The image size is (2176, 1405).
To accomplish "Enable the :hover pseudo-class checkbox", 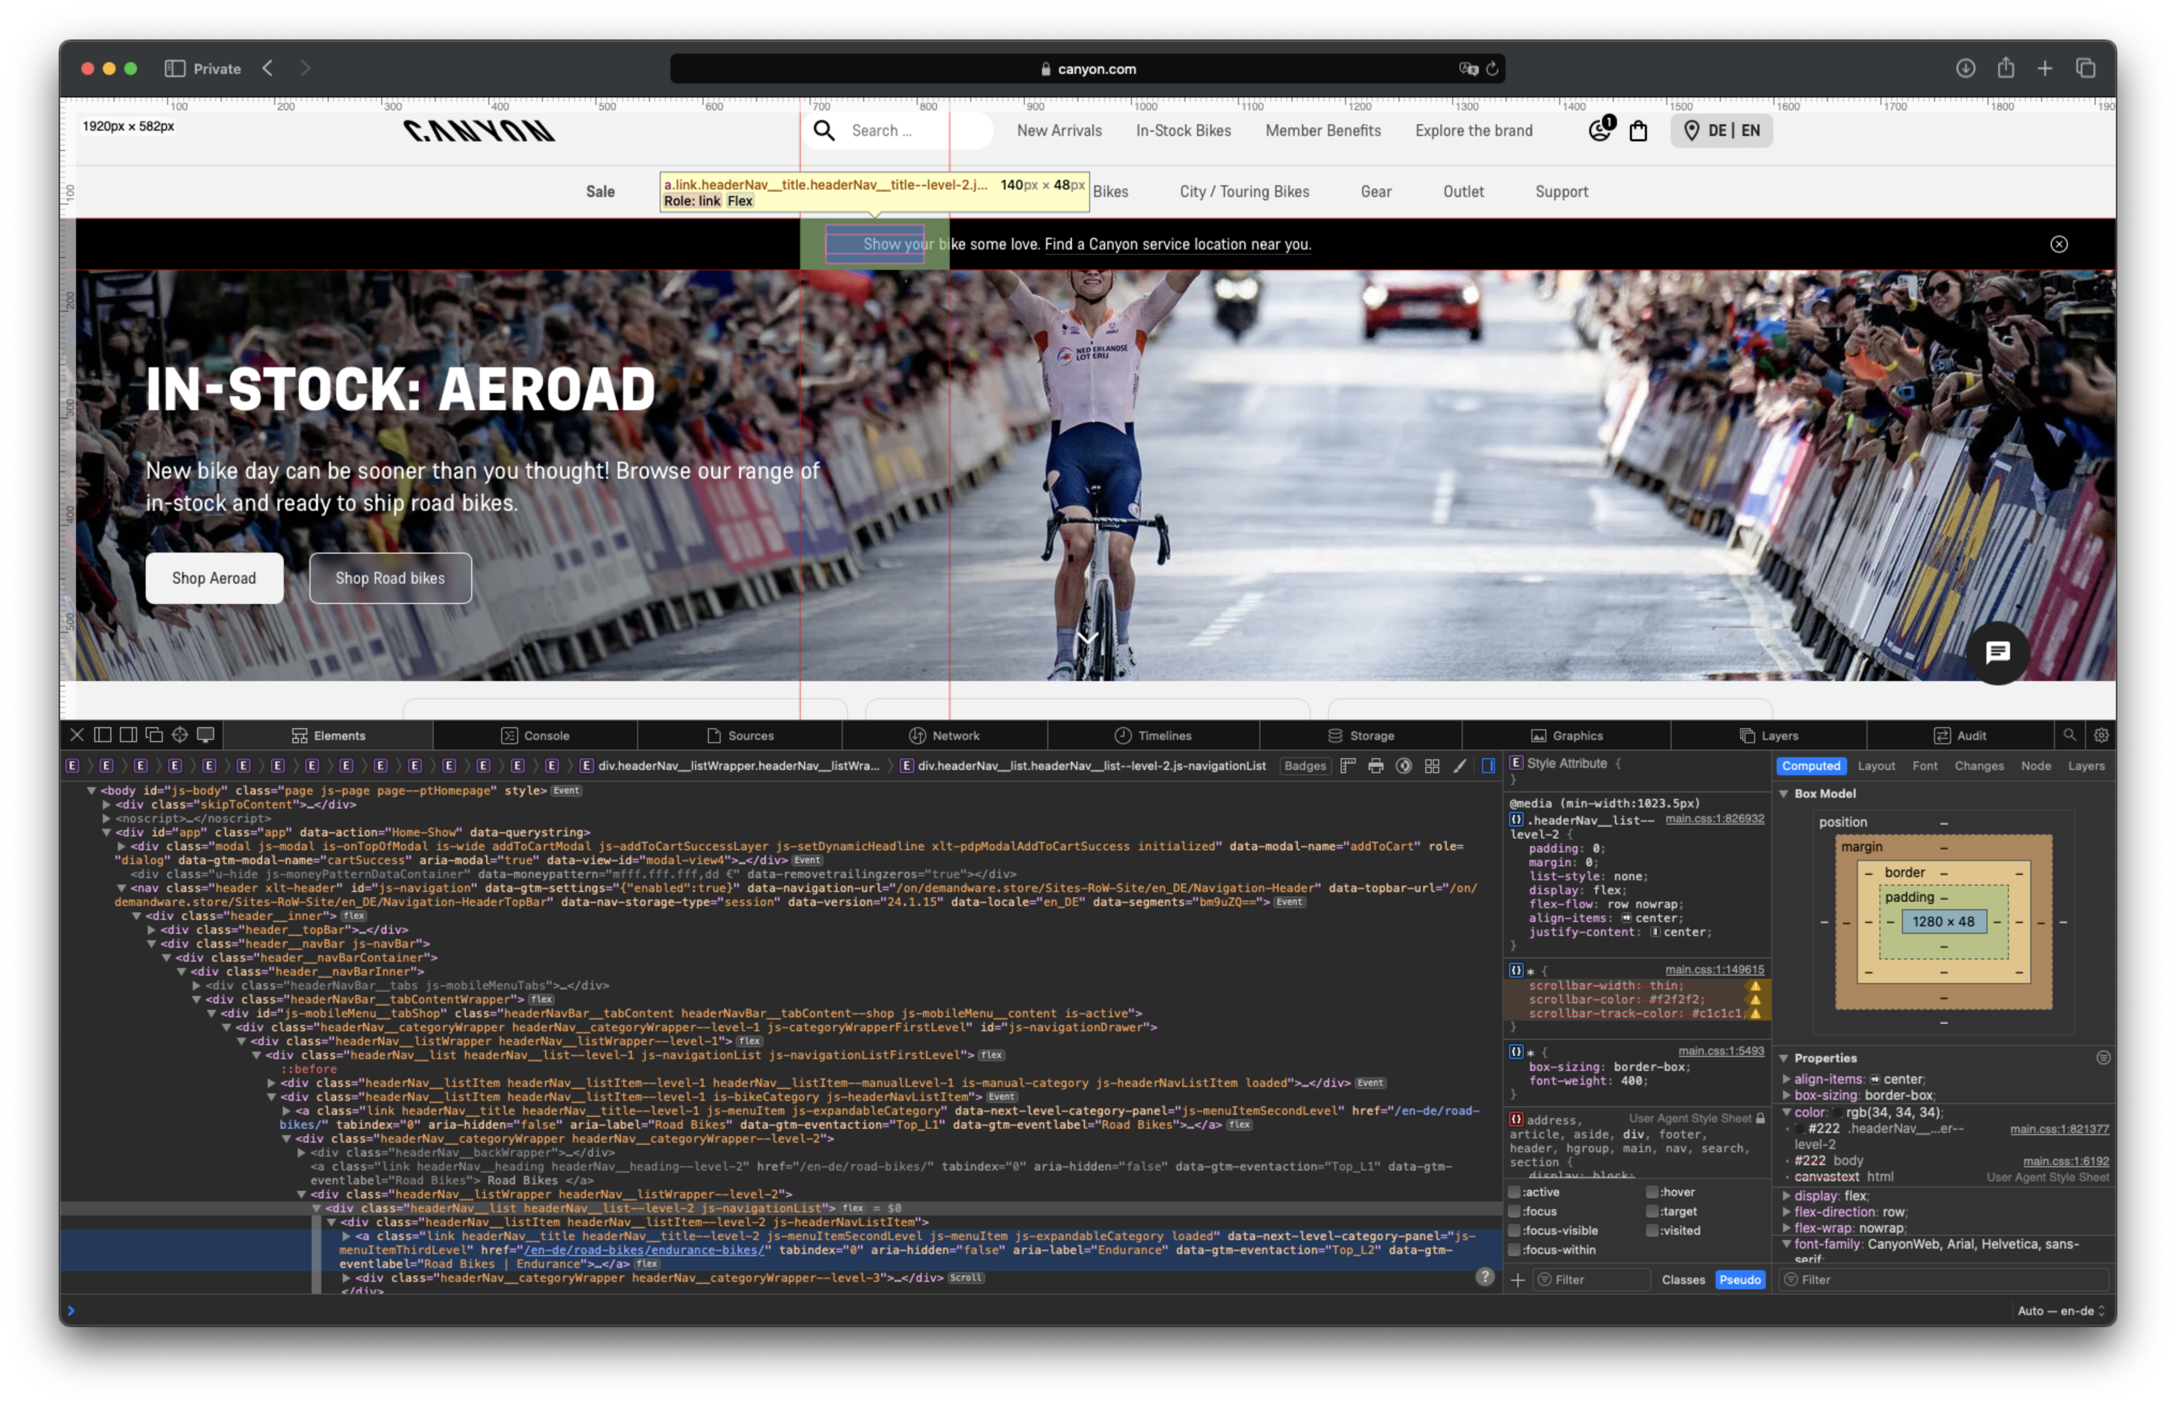I will click(1652, 1191).
